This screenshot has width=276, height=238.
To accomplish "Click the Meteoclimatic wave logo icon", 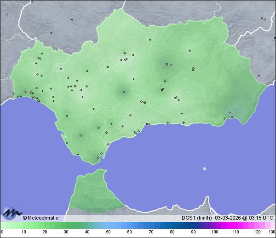I will [11, 213].
